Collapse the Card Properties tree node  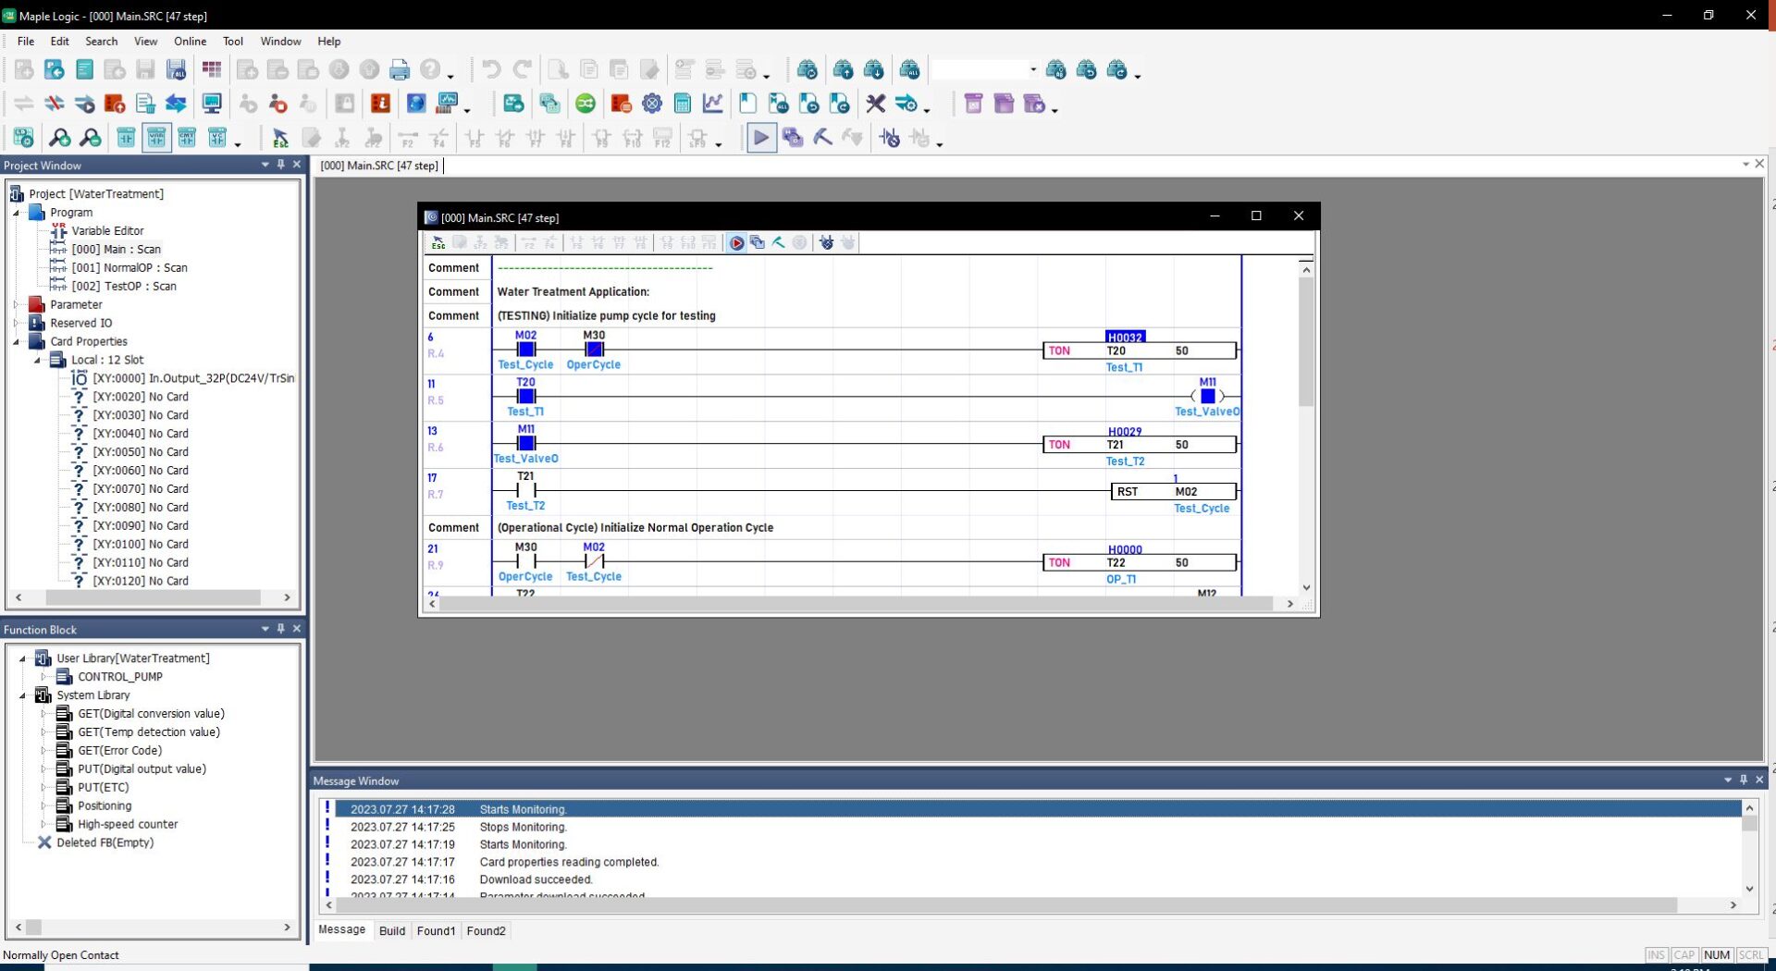click(16, 341)
